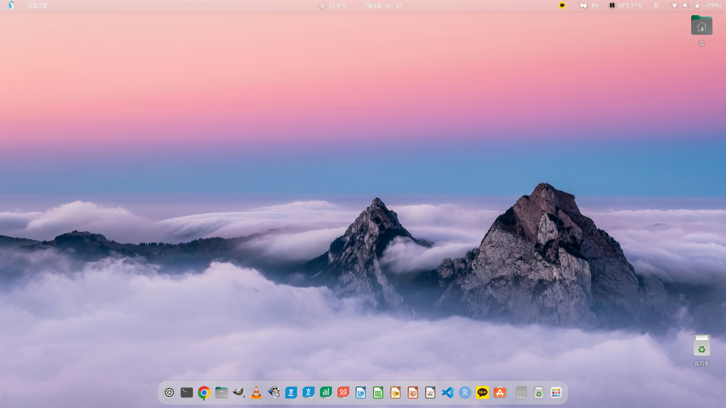Launch GIMP image editor
The height and width of the screenshot is (408, 726).
point(239,393)
